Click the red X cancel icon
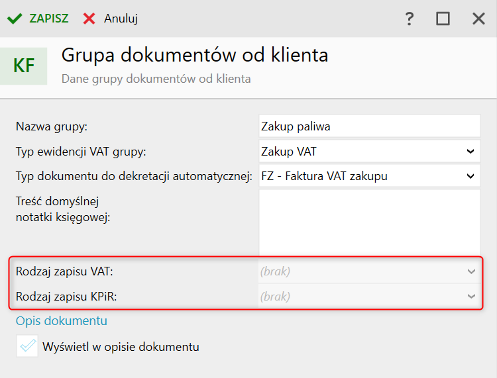Image resolution: width=497 pixels, height=378 pixels. click(89, 19)
